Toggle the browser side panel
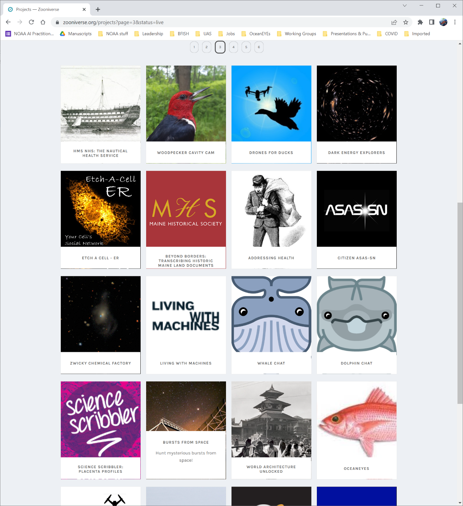The height and width of the screenshot is (506, 463). click(x=432, y=22)
